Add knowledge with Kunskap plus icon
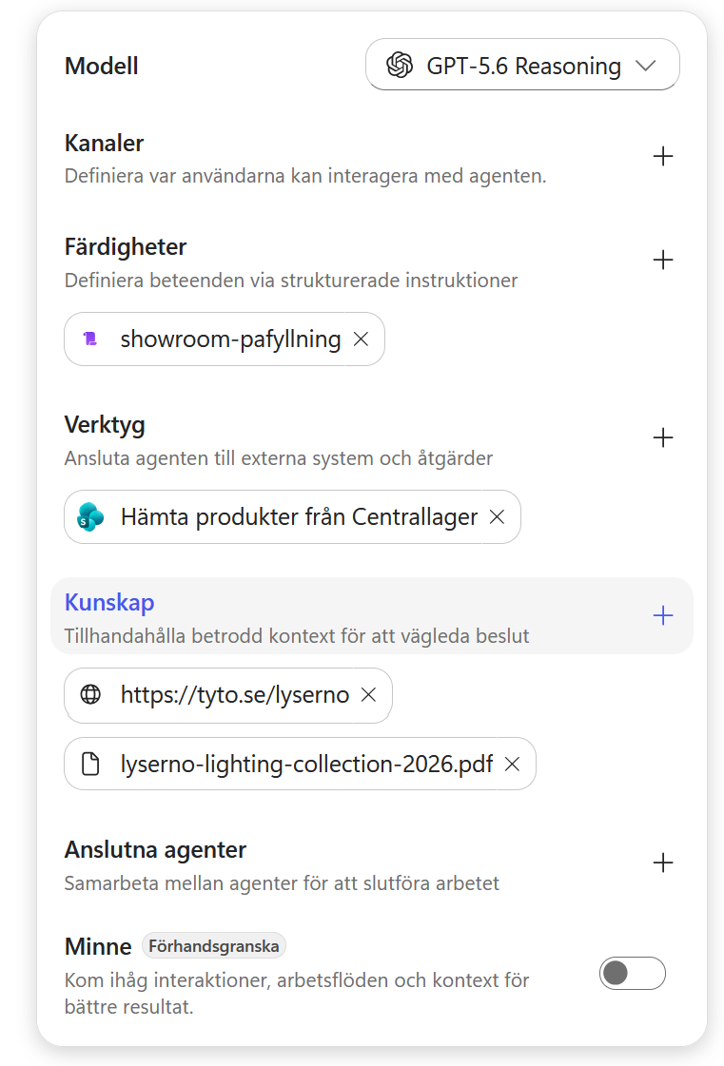Image resolution: width=724 pixels, height=1066 pixels. pos(663,615)
